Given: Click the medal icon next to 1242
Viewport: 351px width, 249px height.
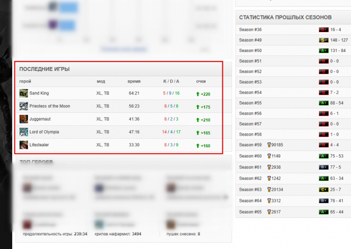Looking at the screenshot, I should [x=269, y=178].
